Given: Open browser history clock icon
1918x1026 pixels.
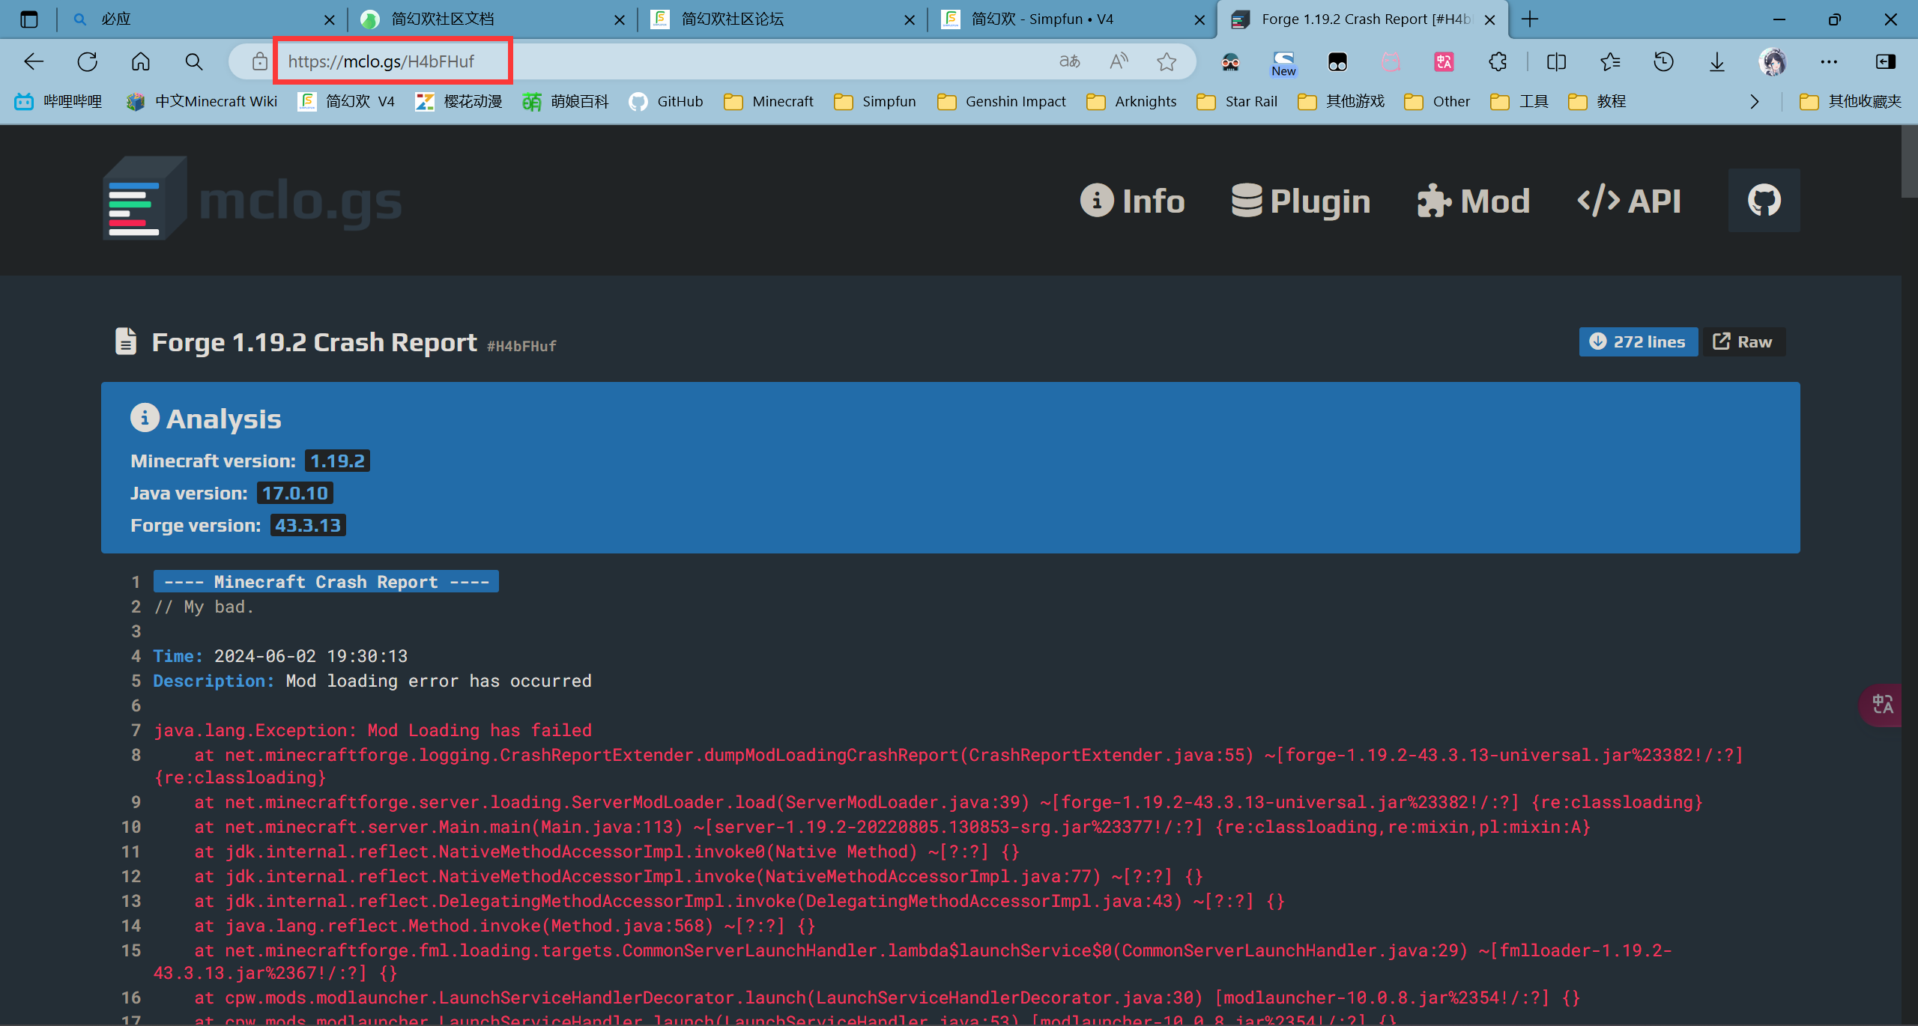Looking at the screenshot, I should 1663,61.
